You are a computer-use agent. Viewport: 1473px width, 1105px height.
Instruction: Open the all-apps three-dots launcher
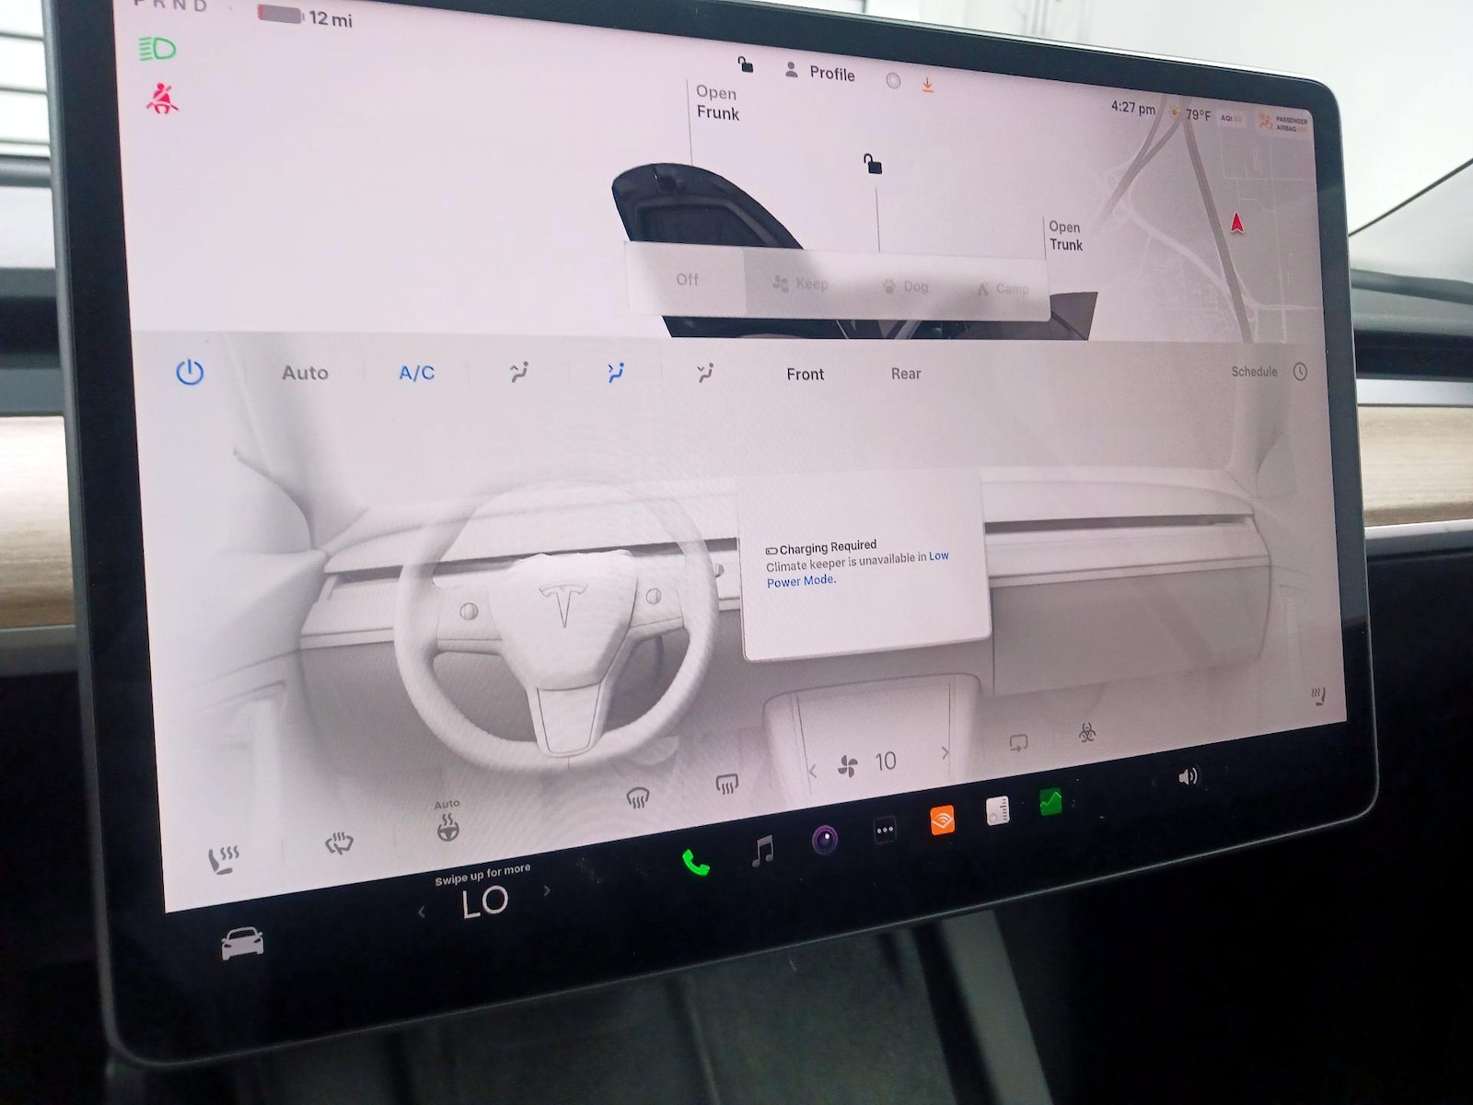pyautogui.click(x=885, y=830)
